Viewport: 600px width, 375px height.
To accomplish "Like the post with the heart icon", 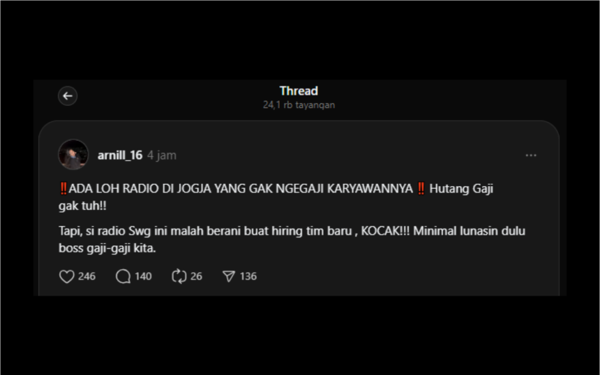I will (x=66, y=277).
